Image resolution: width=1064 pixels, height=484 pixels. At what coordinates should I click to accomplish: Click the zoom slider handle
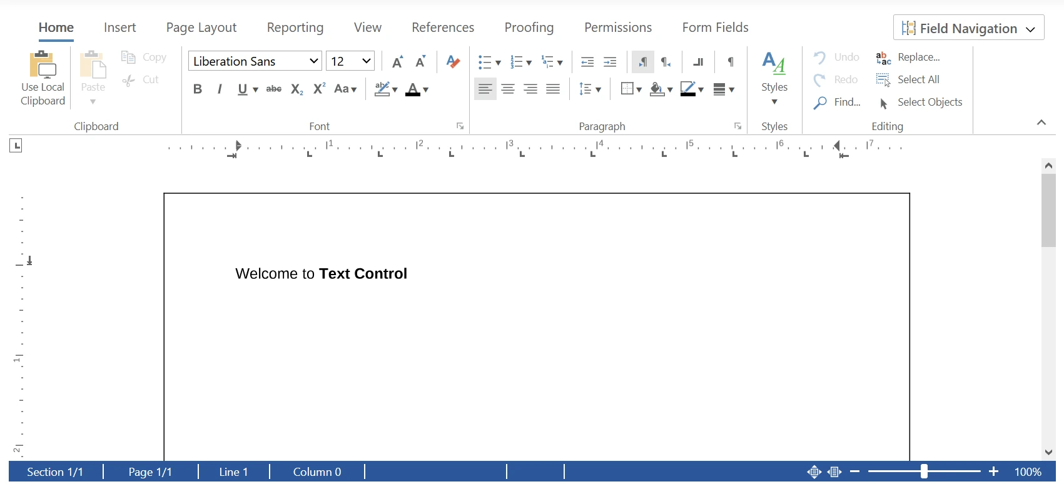[924, 471]
